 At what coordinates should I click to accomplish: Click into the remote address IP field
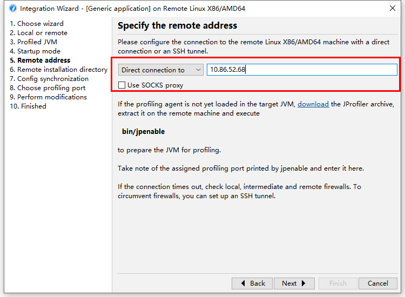[302, 70]
